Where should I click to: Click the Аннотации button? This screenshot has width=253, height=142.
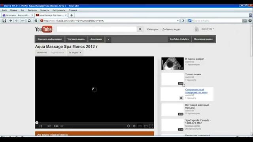(96, 39)
